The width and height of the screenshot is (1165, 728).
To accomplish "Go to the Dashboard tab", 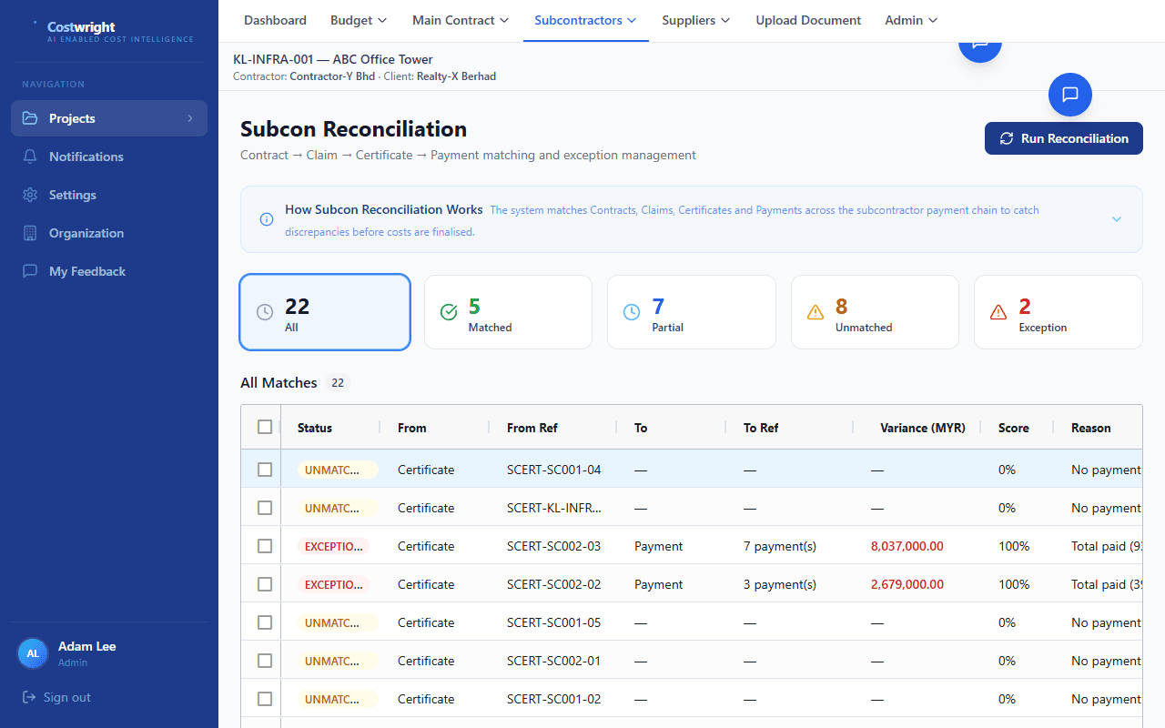I will [x=275, y=20].
